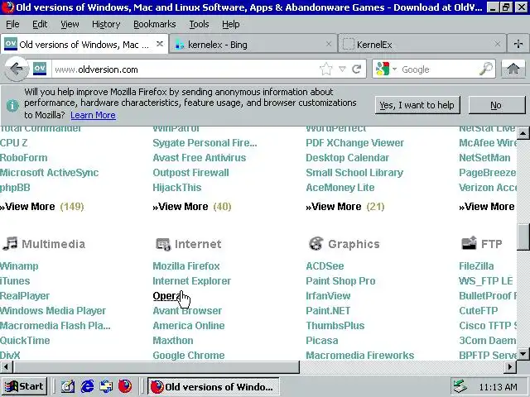This screenshot has height=397, width=530.
Task: Close the Old versions of Windows tab
Action: (x=160, y=44)
